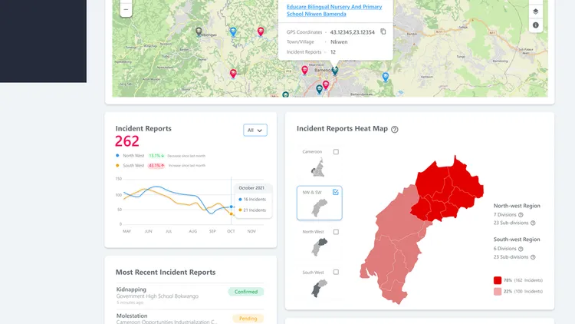Open the All filter dropdown
The height and width of the screenshot is (324, 575).
pos(255,130)
